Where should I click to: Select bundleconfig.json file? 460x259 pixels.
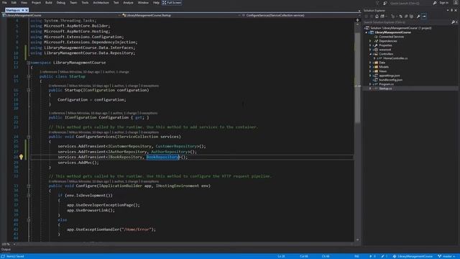pyautogui.click(x=390, y=80)
